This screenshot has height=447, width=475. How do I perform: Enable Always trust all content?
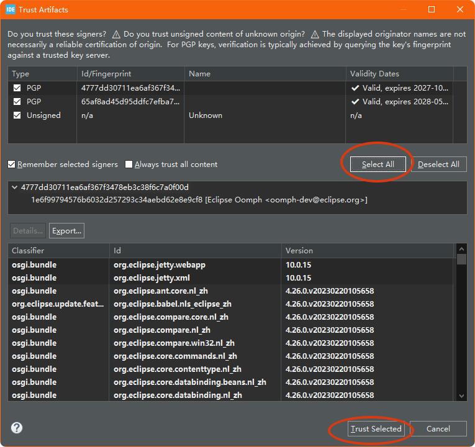[129, 165]
